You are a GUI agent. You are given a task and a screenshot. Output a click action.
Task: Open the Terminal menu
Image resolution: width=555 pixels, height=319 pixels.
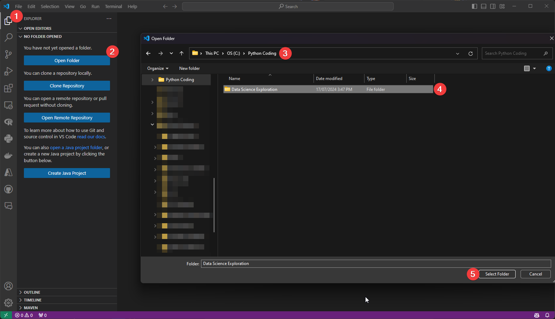click(114, 6)
